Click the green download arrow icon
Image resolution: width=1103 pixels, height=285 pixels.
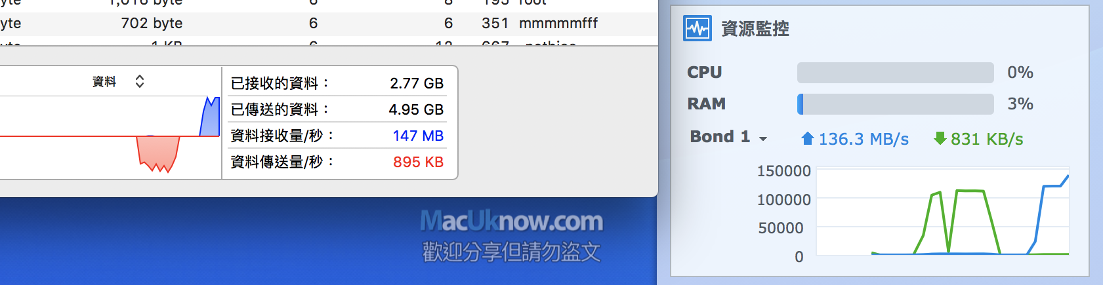click(x=940, y=138)
